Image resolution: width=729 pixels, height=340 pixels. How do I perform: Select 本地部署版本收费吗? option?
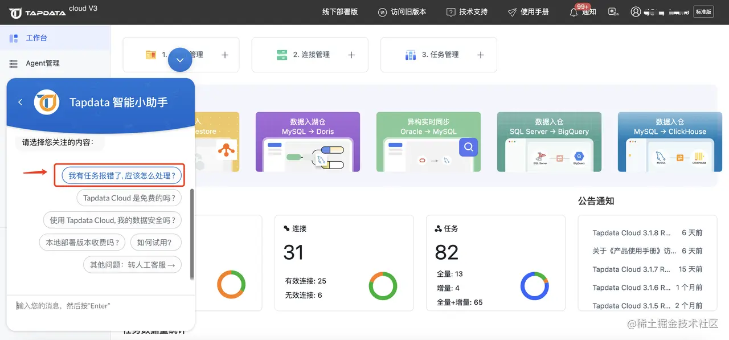82,243
